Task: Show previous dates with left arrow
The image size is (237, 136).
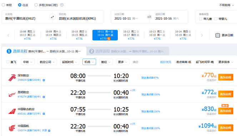Action: [x=8, y=35]
